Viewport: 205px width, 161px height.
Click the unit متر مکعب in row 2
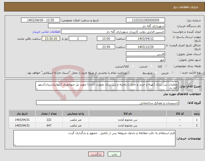(76, 125)
